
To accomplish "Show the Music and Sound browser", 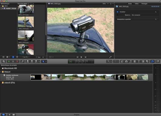I will point(130,61).
